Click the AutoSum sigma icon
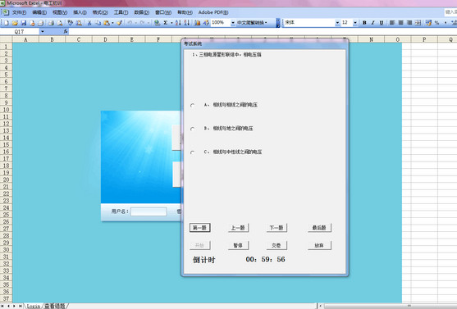 coord(166,23)
